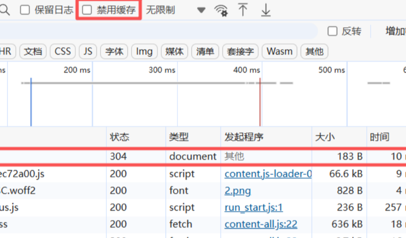Click the content-all.js:22 initiator link
The height and width of the screenshot is (238, 406).
(x=261, y=224)
